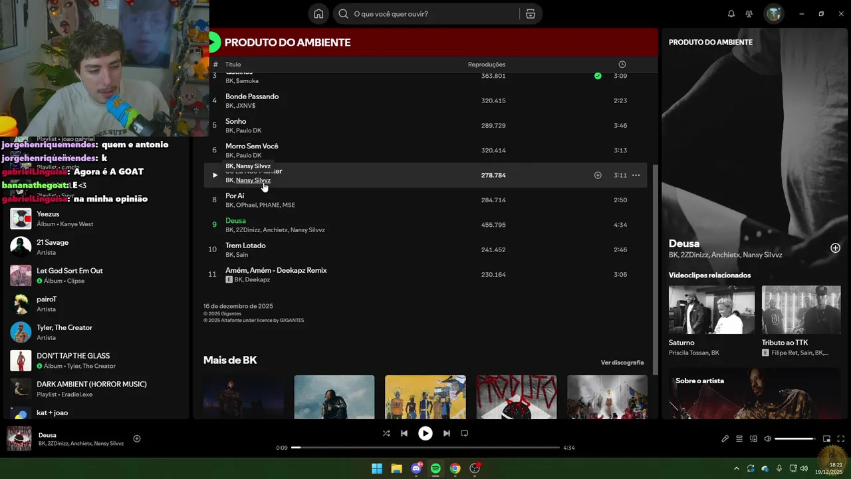851x479 pixels.
Task: Open Sobre o artista card
Action: coord(756,393)
